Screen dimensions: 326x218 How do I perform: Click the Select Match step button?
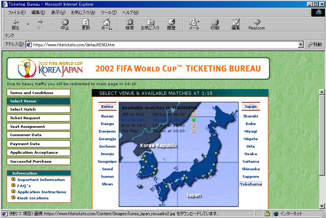coord(38,109)
